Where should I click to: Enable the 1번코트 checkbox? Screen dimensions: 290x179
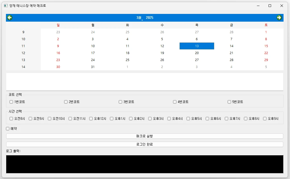coord(11,102)
